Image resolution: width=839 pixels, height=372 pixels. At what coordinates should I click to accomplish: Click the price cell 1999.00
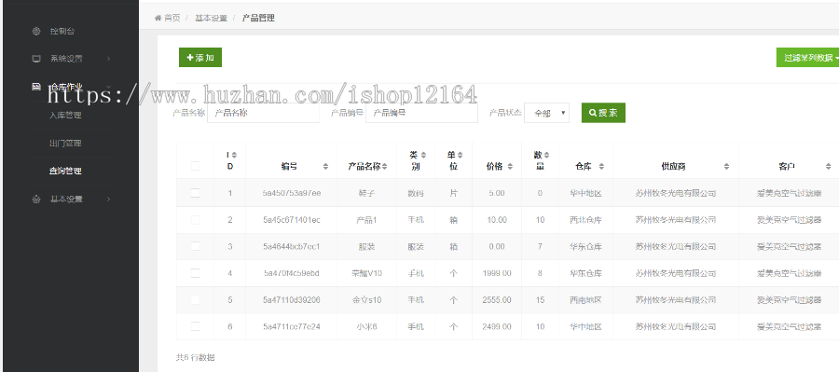[497, 273]
